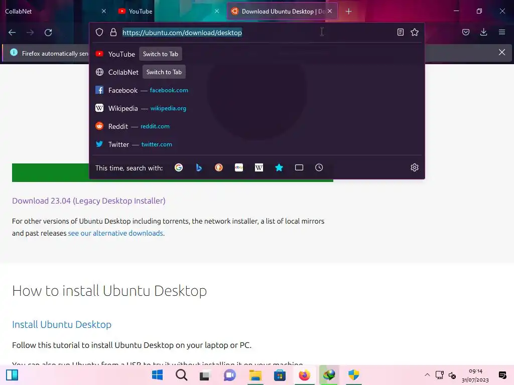Screen dimensions: 514x385
Task: Show site security padlock info
Action: 113,32
